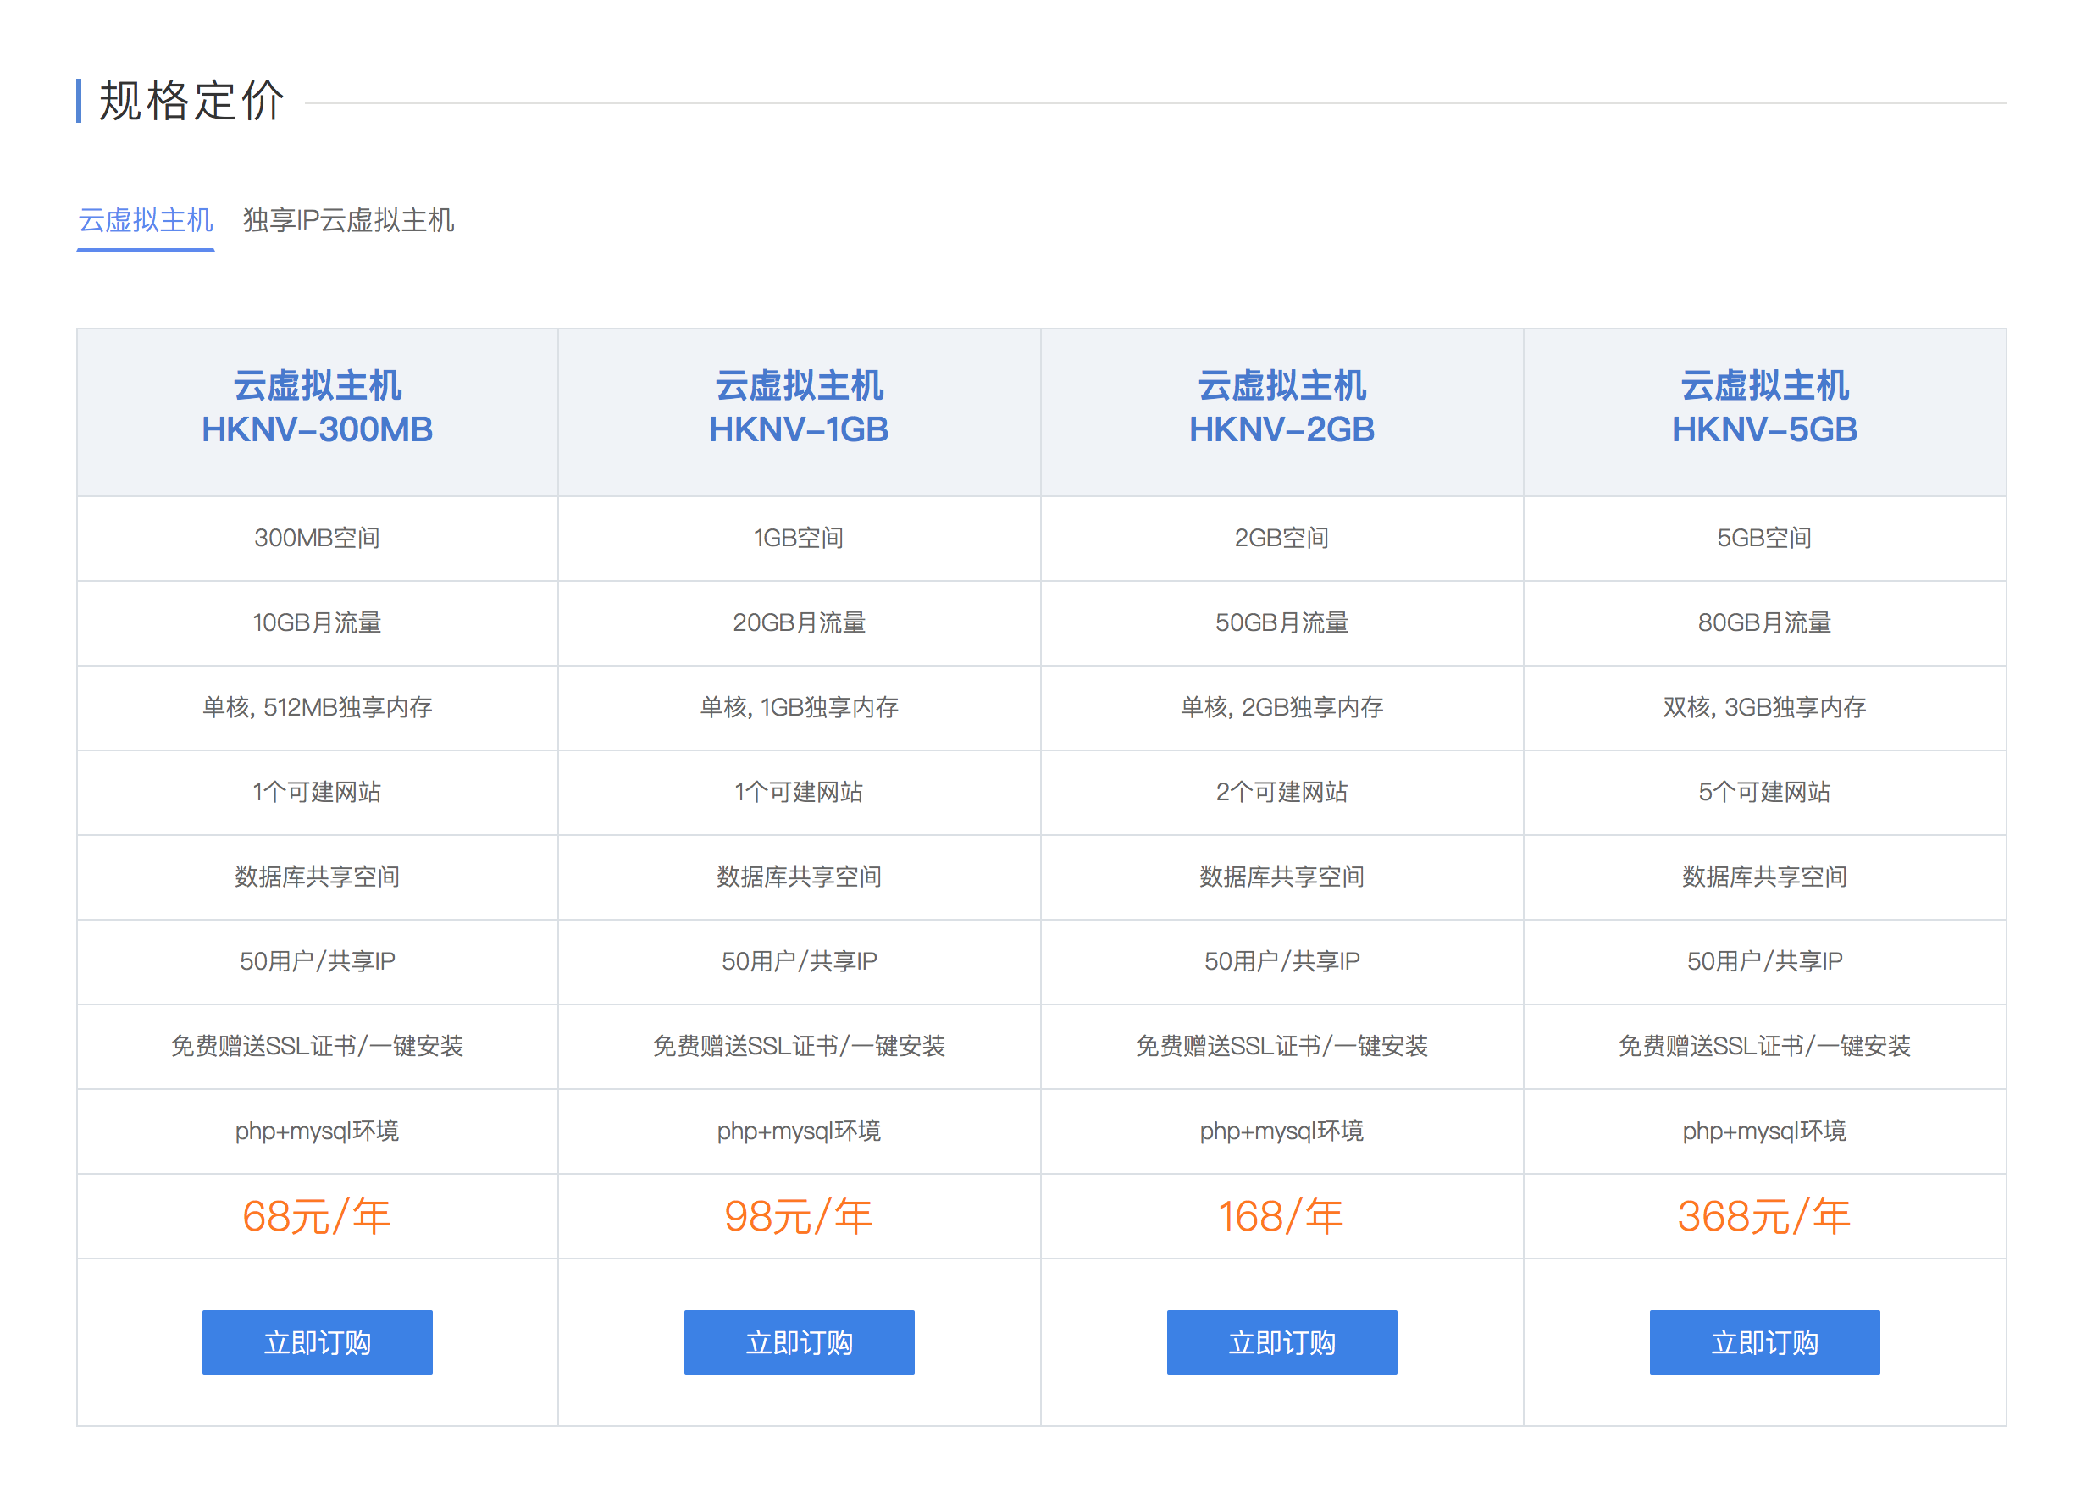Click 数据库共享空间 in the HKNV-5GB column
Viewport: 2098px width, 1499px height.
tap(1764, 877)
